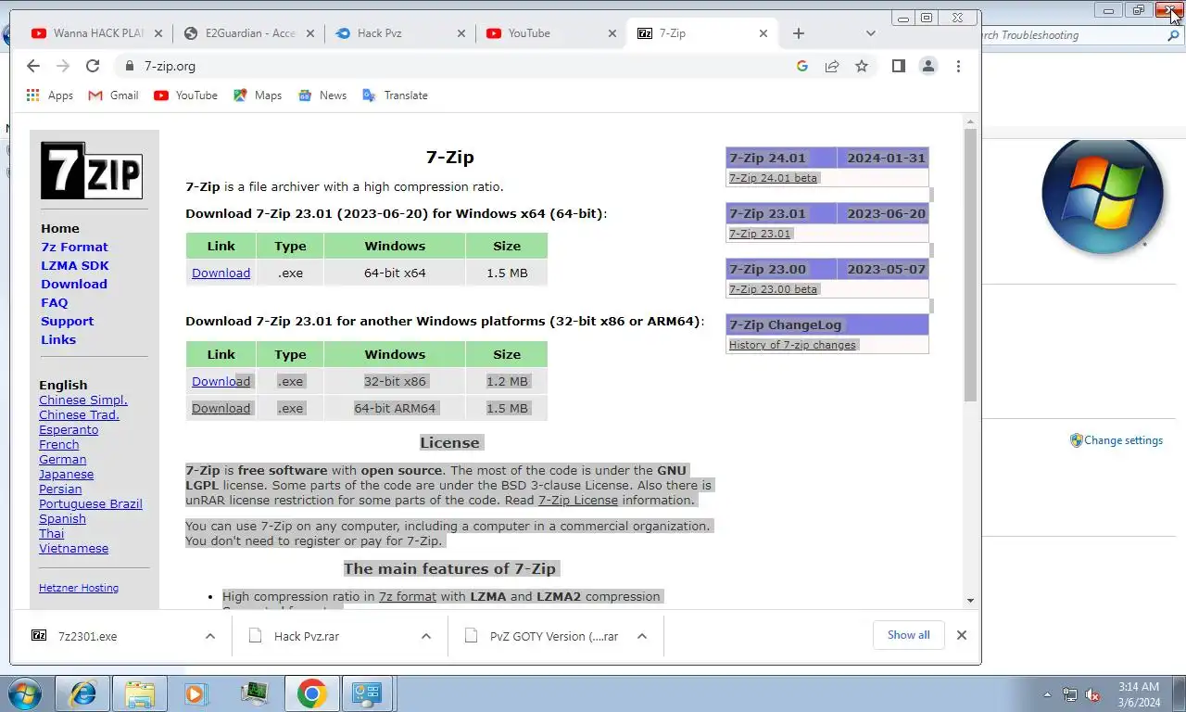
Task: Expand options for the Hack Pvz.rar download
Action: pyautogui.click(x=426, y=636)
